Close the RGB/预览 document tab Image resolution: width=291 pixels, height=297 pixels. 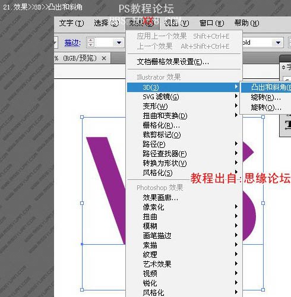tap(104, 58)
